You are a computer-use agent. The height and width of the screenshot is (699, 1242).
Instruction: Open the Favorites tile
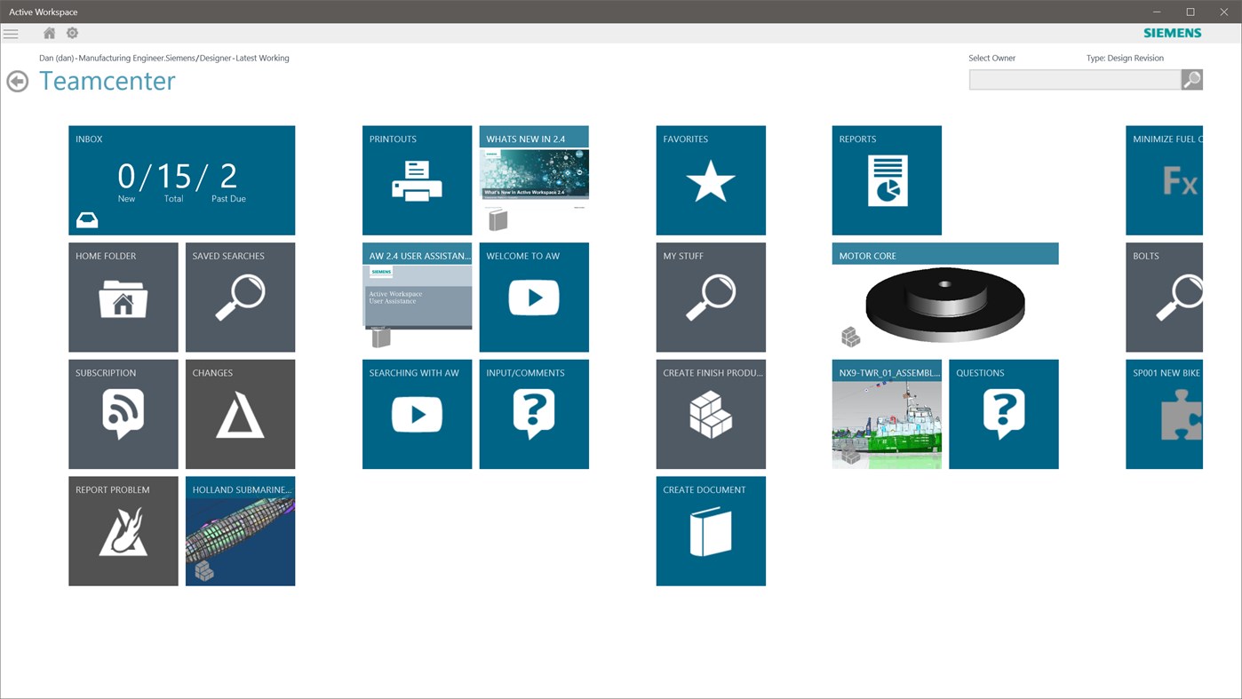pos(711,179)
